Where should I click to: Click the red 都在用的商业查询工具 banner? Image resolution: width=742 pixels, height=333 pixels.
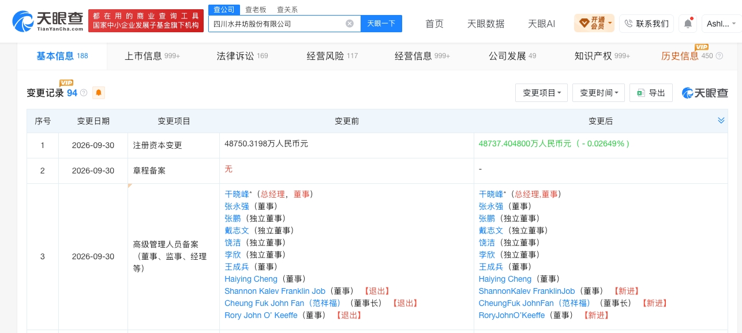146,21
